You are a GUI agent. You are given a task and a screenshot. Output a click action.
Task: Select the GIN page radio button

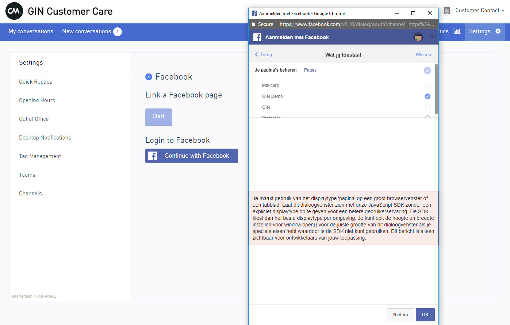point(427,107)
